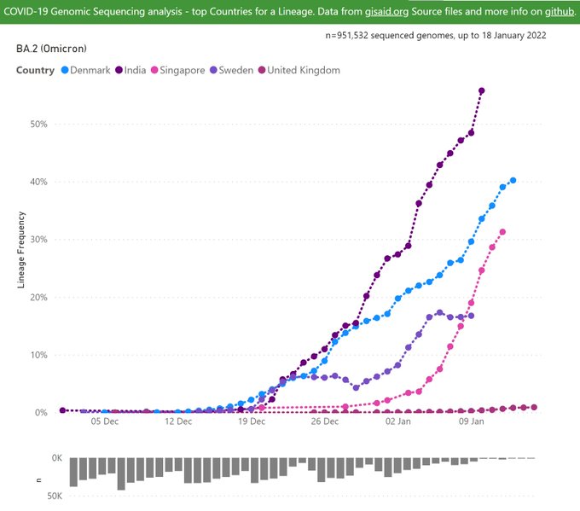Click the Singapore pink legend marker

(x=156, y=70)
